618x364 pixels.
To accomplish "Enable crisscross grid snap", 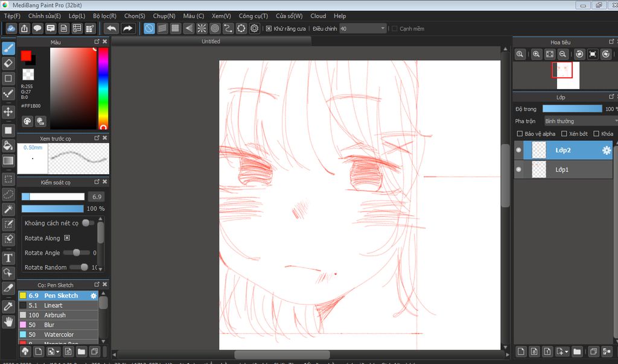I will coord(176,28).
